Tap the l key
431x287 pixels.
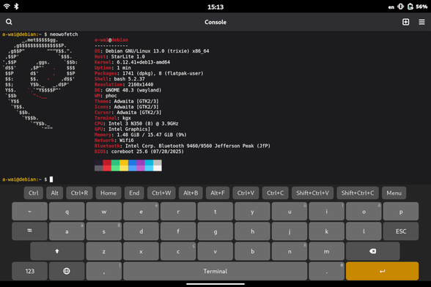[x=364, y=231]
